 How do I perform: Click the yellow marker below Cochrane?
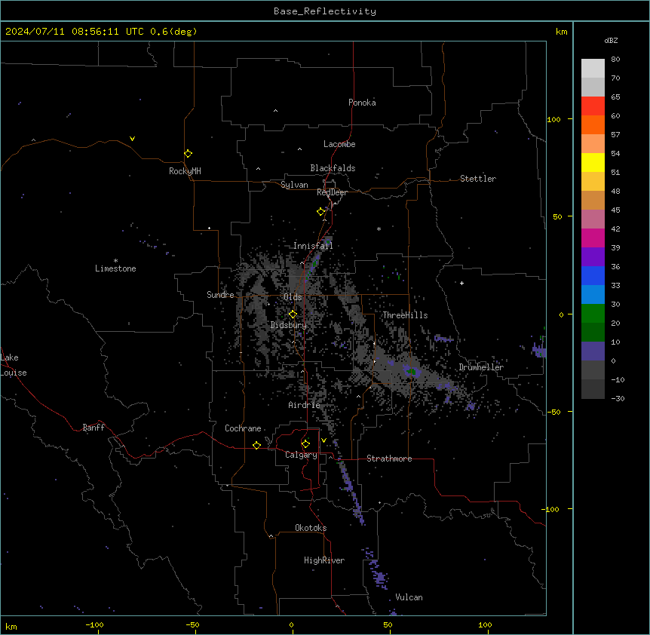(256, 445)
